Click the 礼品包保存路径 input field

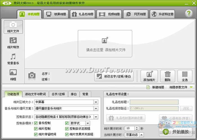click(154, 109)
